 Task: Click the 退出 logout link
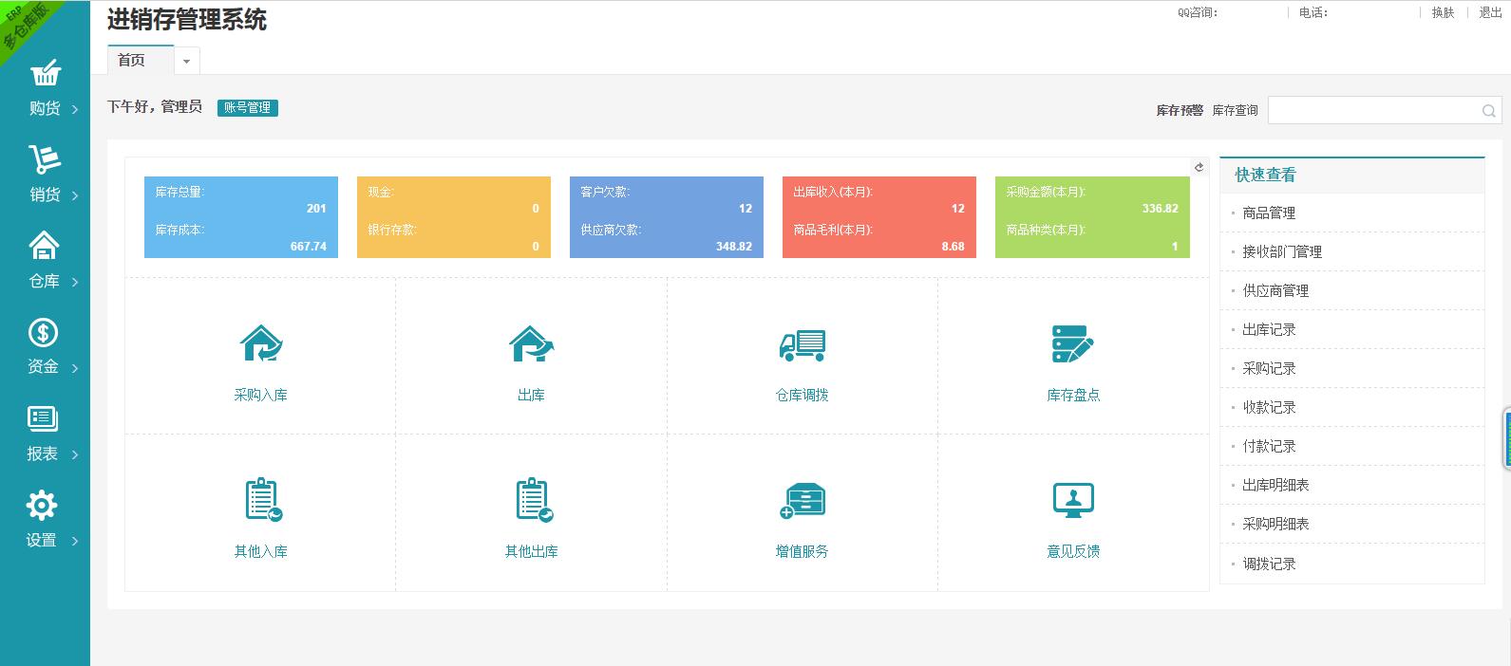coord(1490,13)
